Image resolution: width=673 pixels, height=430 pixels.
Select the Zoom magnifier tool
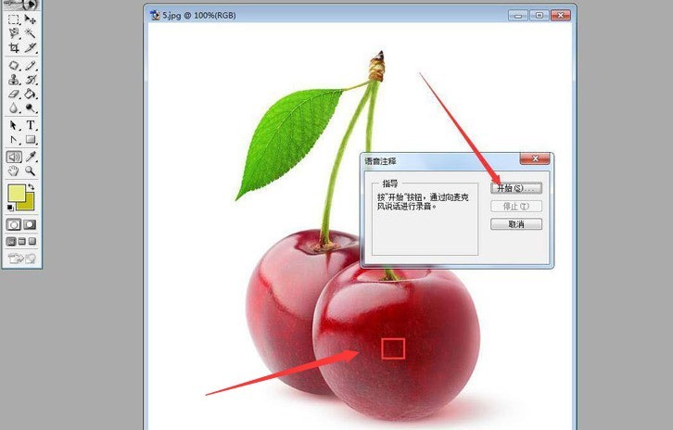(30, 171)
